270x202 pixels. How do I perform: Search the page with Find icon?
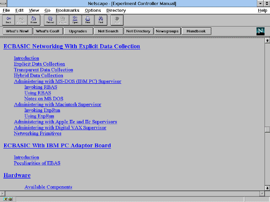[101, 20]
